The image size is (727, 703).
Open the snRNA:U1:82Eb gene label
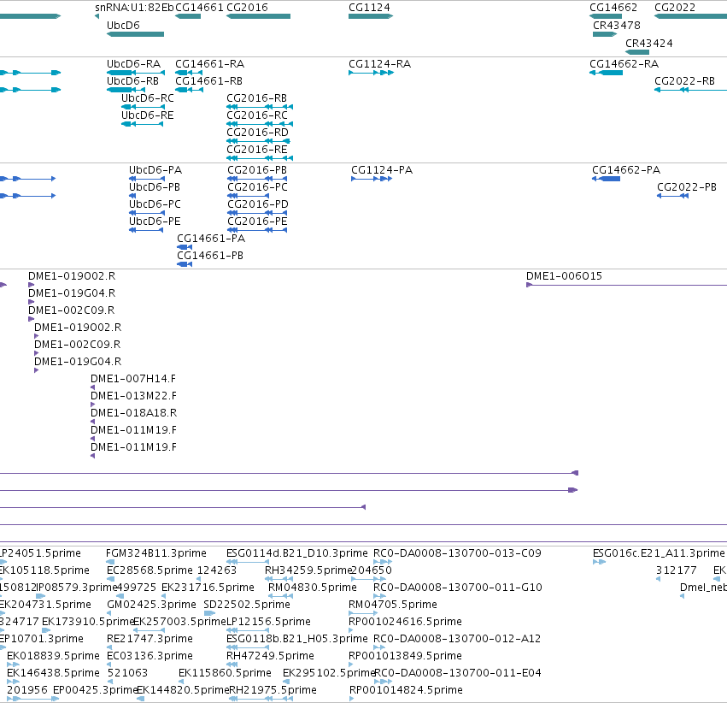click(x=134, y=8)
